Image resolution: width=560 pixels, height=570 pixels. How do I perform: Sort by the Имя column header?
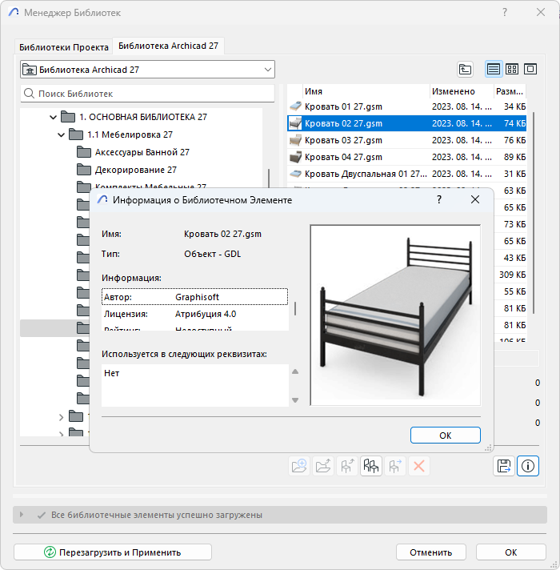tap(366, 91)
